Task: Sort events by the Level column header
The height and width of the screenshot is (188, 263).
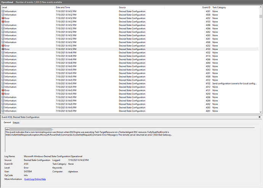Action: coord(28,7)
